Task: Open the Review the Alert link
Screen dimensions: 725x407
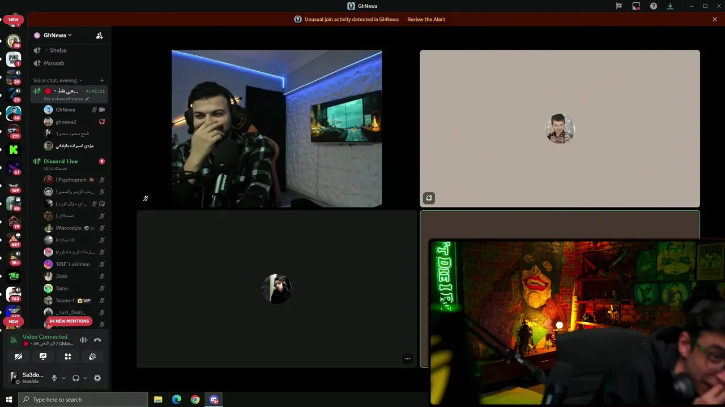Action: [x=426, y=19]
